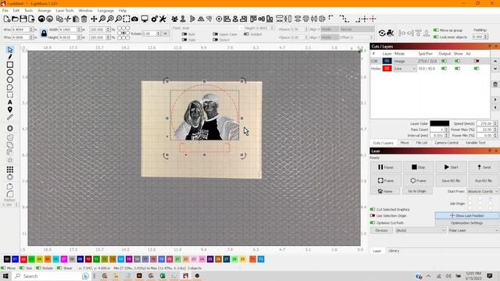Pick the black 00 palette swatch
The image size is (500, 281).
7,259
